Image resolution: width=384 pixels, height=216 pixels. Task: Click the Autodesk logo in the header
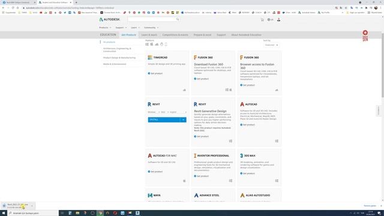(x=109, y=19)
